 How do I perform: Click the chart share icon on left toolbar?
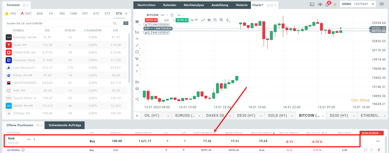[137, 99]
